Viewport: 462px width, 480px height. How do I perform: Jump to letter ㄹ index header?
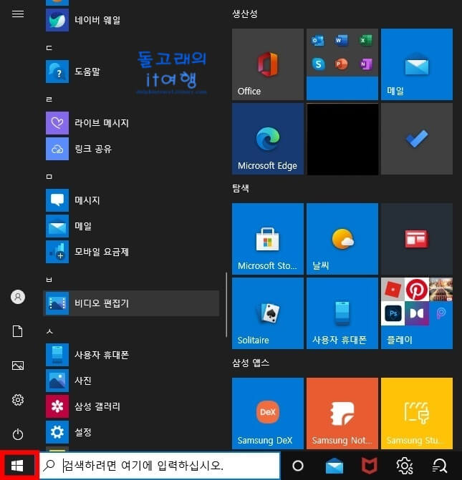(49, 99)
